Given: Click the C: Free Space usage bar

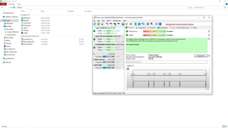Looking at the screenshot, I should click(x=108, y=57).
